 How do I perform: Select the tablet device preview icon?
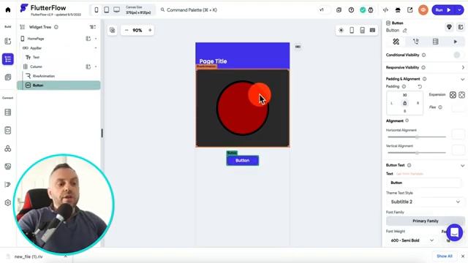point(106,9)
